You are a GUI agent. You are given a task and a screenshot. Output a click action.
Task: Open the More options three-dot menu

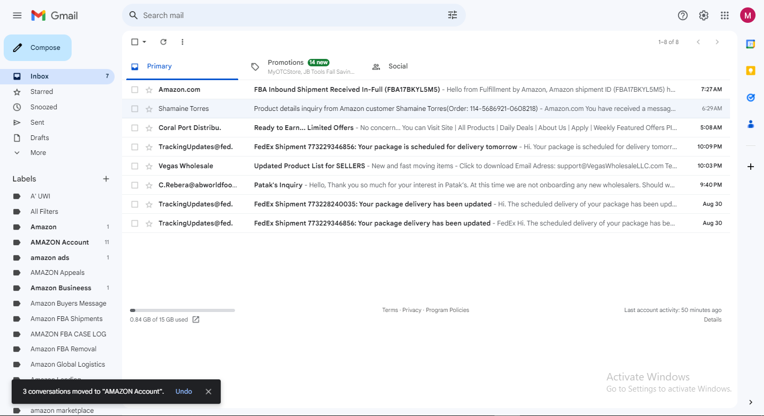coord(183,42)
